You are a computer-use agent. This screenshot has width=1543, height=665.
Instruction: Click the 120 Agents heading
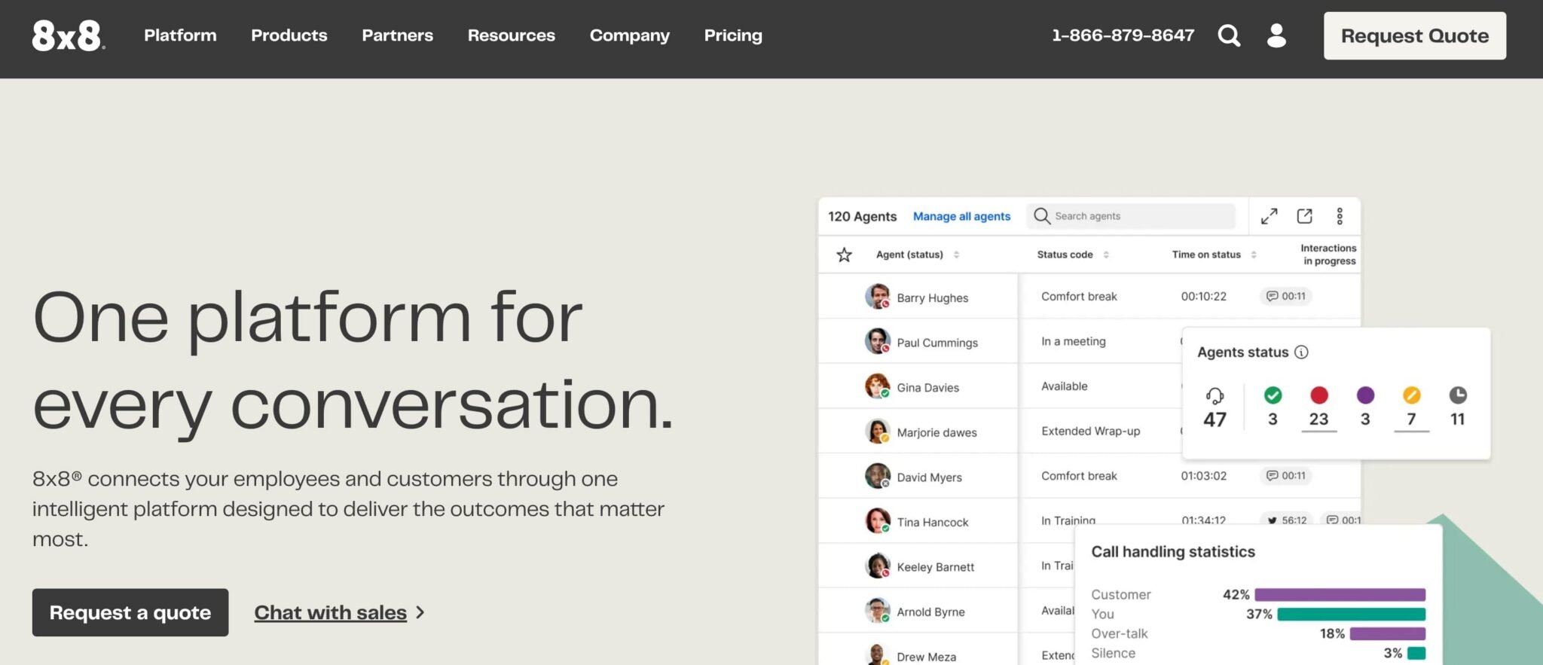[x=862, y=216]
